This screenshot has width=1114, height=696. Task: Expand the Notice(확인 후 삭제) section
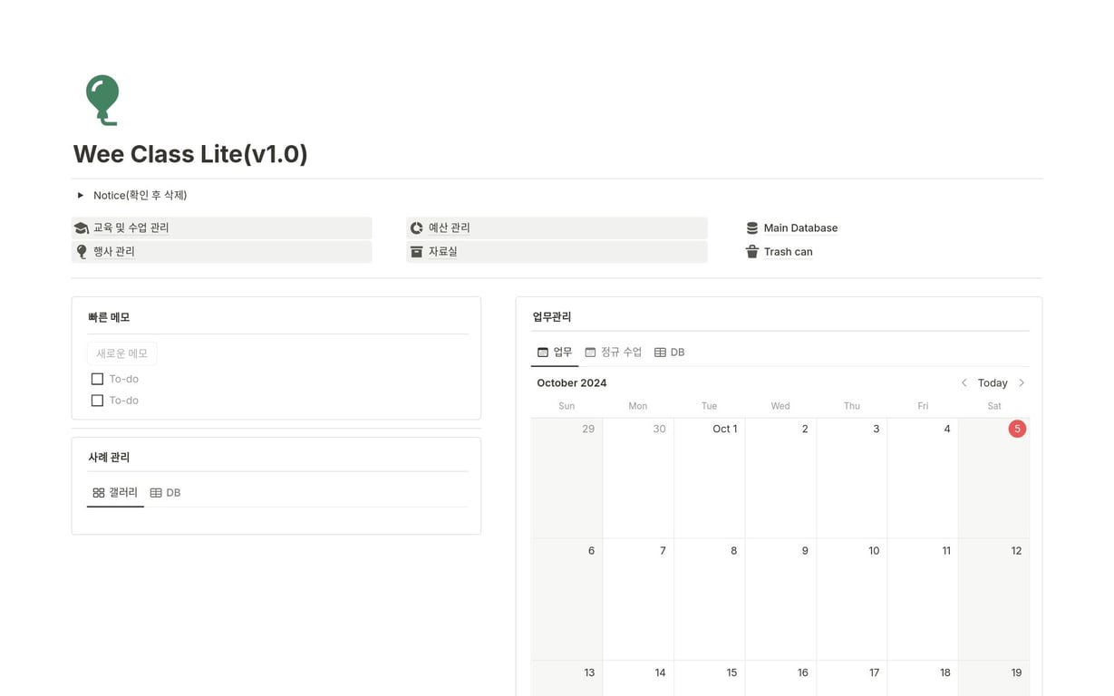80,195
